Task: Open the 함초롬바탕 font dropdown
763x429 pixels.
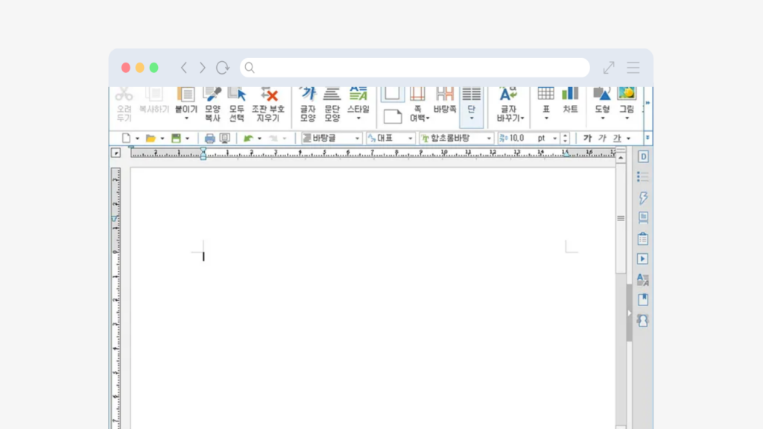Action: pyautogui.click(x=490, y=139)
